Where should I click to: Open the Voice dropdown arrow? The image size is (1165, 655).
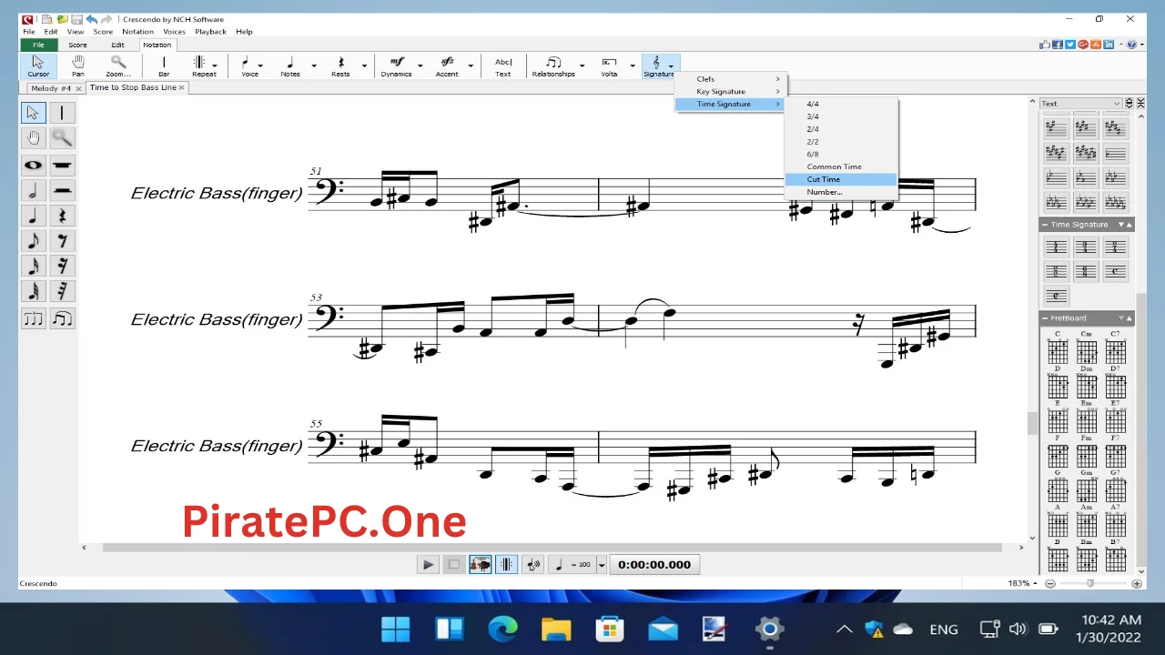(x=260, y=65)
